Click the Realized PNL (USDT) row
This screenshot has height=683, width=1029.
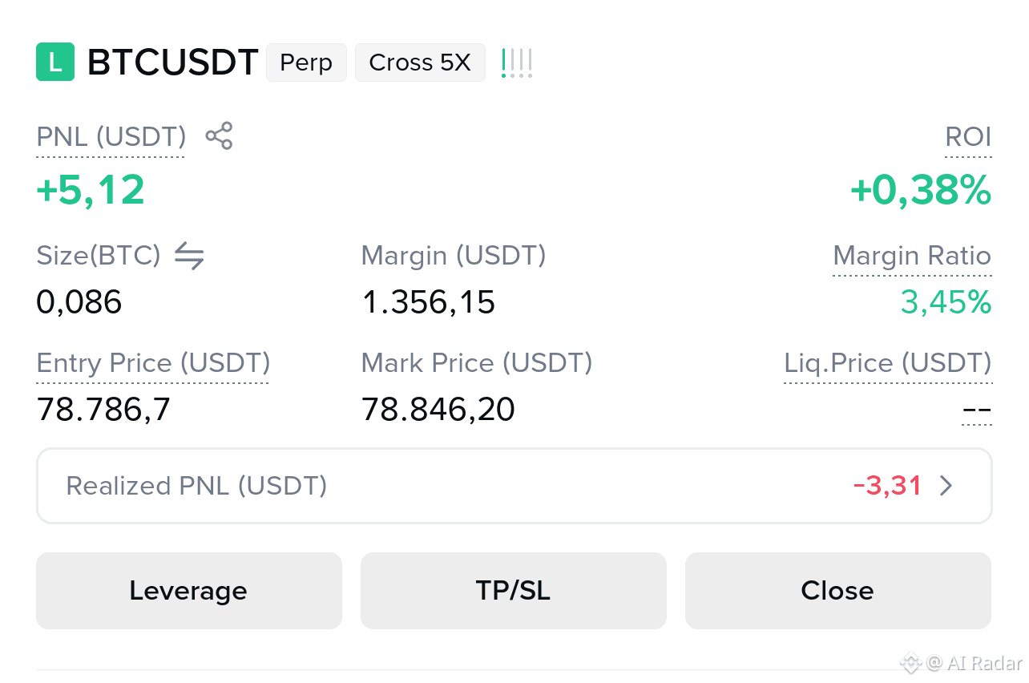point(514,486)
